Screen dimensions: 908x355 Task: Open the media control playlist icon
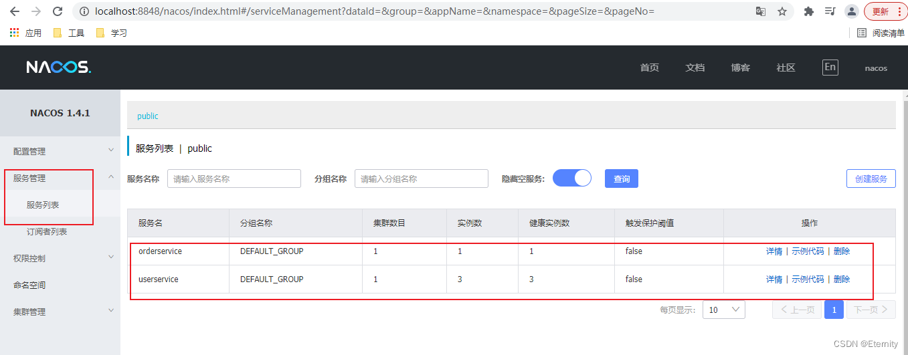click(x=830, y=11)
